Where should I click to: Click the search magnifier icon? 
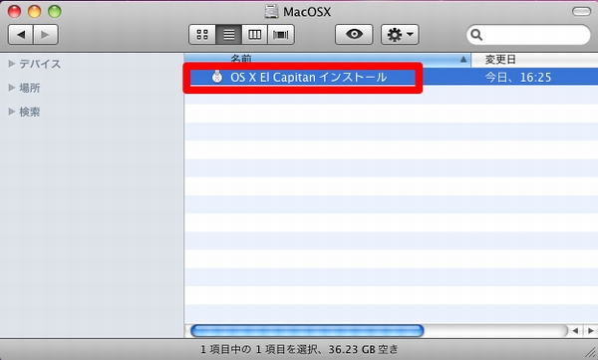pos(476,35)
